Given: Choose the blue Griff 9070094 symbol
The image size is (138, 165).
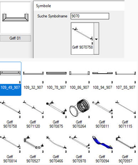Looking at the screenshot, I should click(102, 149).
